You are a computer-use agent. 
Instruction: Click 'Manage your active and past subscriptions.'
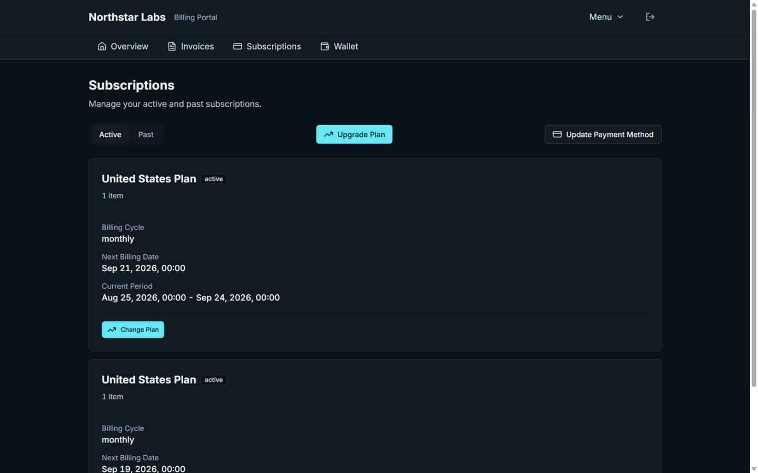click(175, 104)
